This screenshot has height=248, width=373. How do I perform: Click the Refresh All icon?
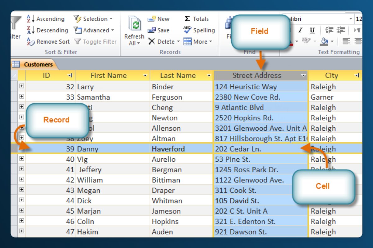click(135, 24)
